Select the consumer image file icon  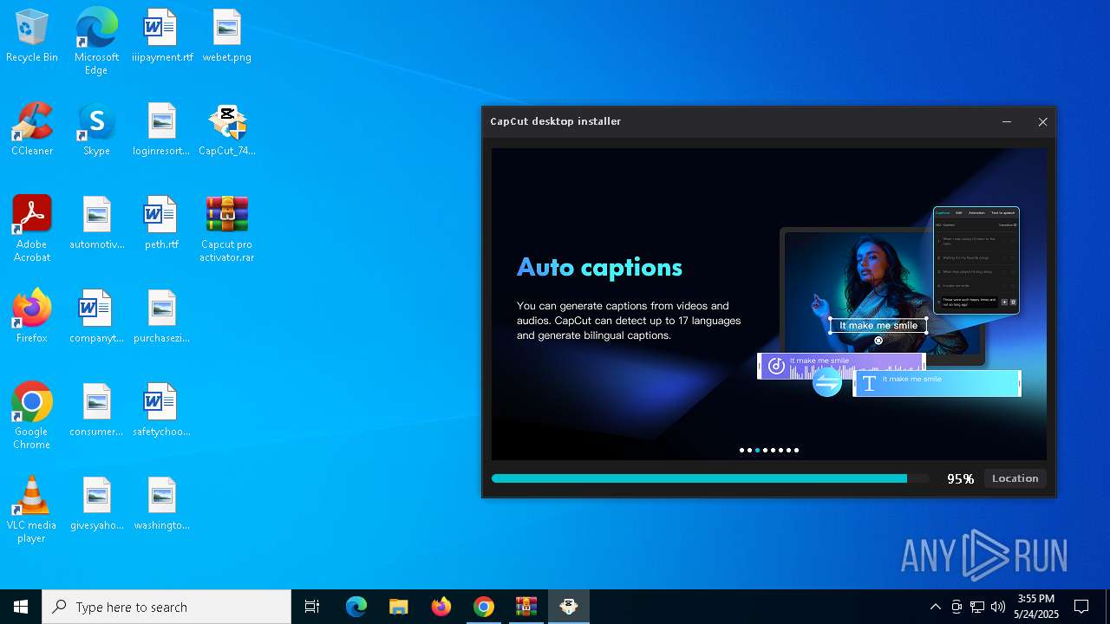pos(96,410)
